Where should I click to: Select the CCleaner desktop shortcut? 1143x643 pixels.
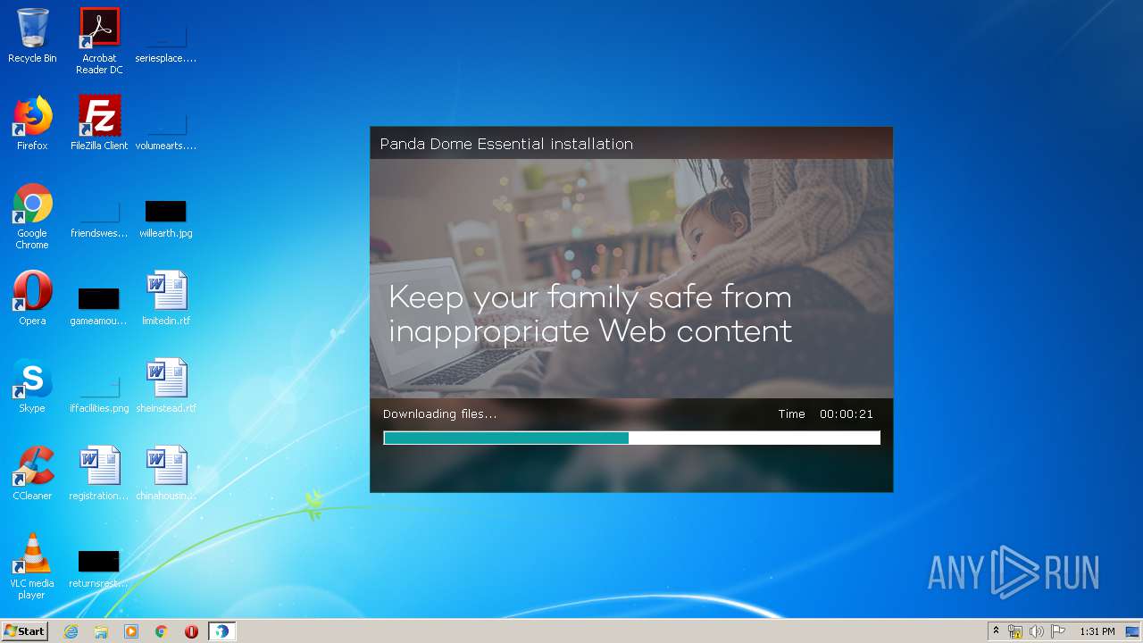(32, 473)
